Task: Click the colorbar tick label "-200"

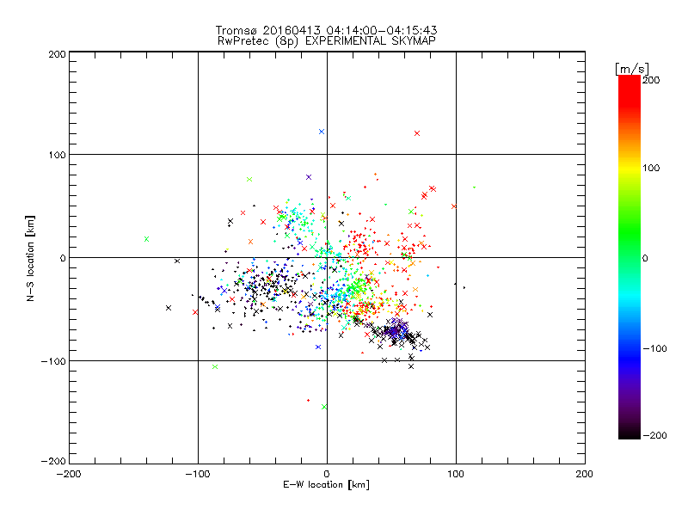Action: 654,435
